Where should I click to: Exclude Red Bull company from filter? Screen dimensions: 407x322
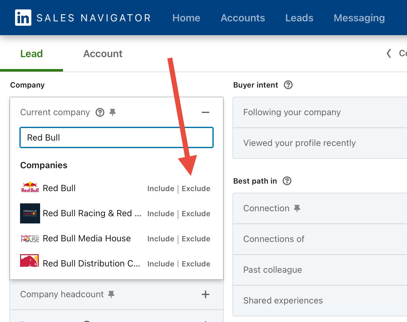196,189
